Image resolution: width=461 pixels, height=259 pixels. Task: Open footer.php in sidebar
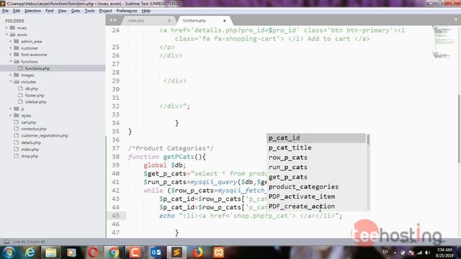pos(35,96)
